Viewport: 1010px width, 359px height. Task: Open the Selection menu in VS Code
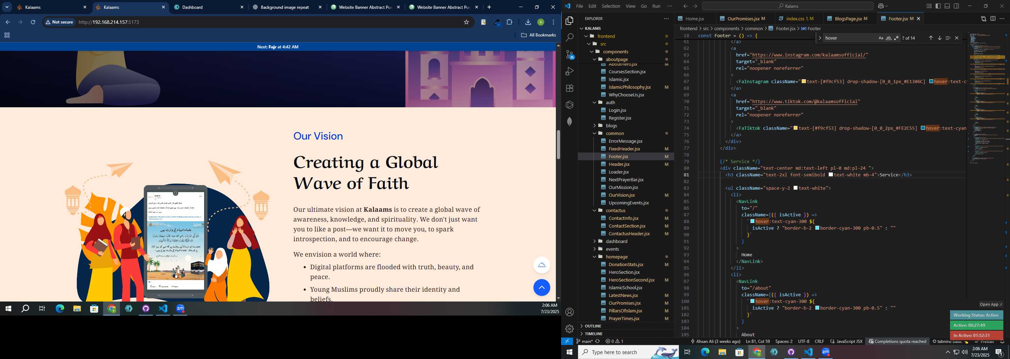click(x=611, y=6)
